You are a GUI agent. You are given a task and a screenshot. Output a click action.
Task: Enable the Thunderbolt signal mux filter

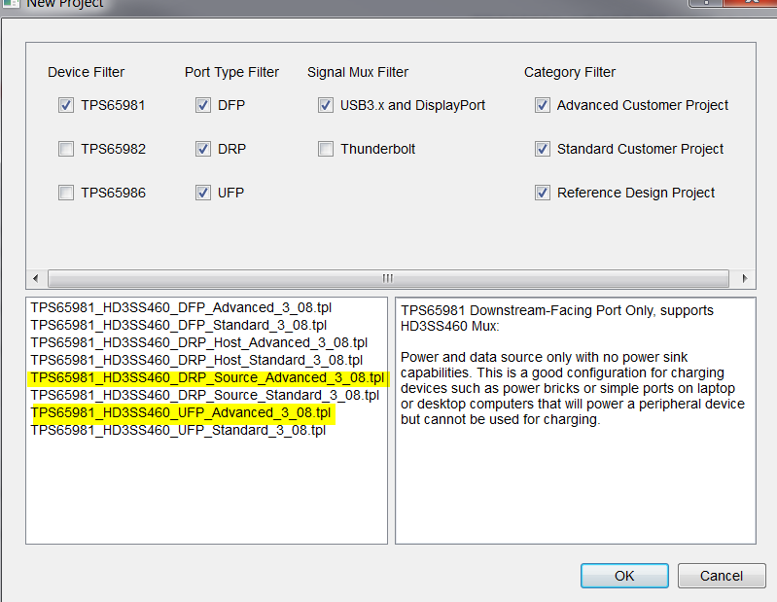(326, 149)
